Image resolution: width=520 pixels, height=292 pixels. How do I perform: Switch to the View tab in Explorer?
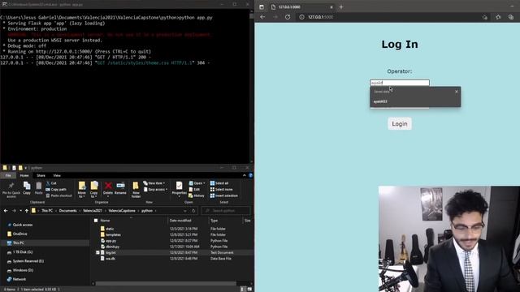tap(57, 175)
